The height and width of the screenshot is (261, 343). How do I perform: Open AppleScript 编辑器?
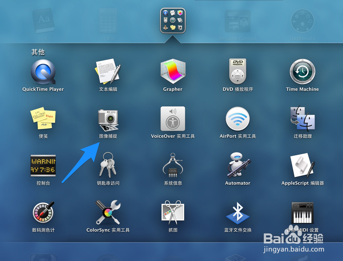click(x=303, y=166)
